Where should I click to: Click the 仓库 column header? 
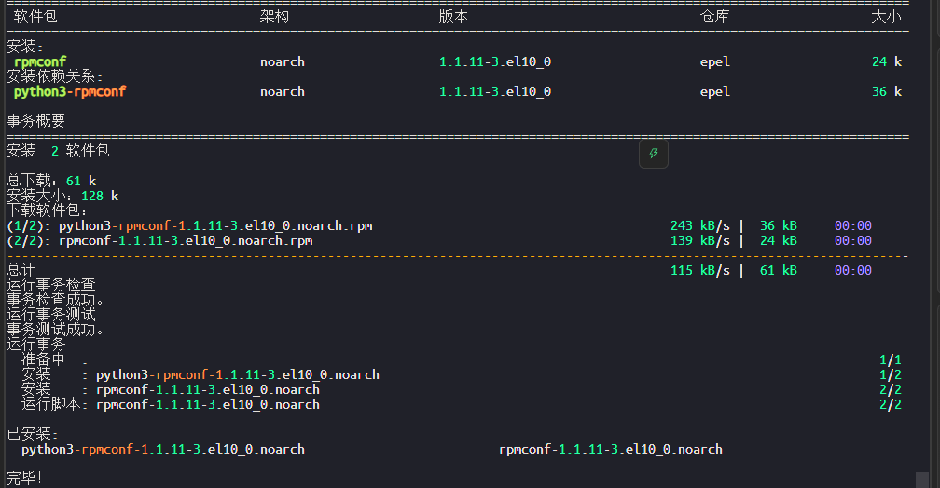(x=714, y=17)
